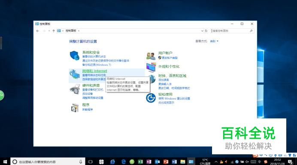Open the Windows Start menu
This screenshot has width=297, height=165.
[x=5, y=162]
